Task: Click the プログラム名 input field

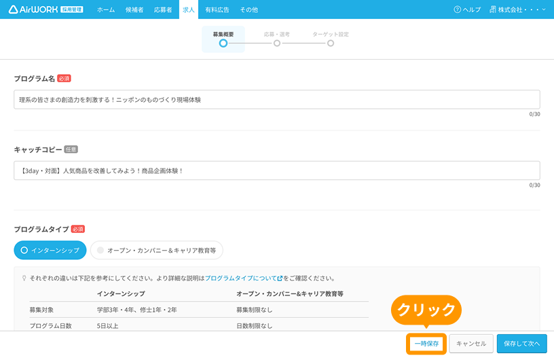Action: [x=277, y=99]
